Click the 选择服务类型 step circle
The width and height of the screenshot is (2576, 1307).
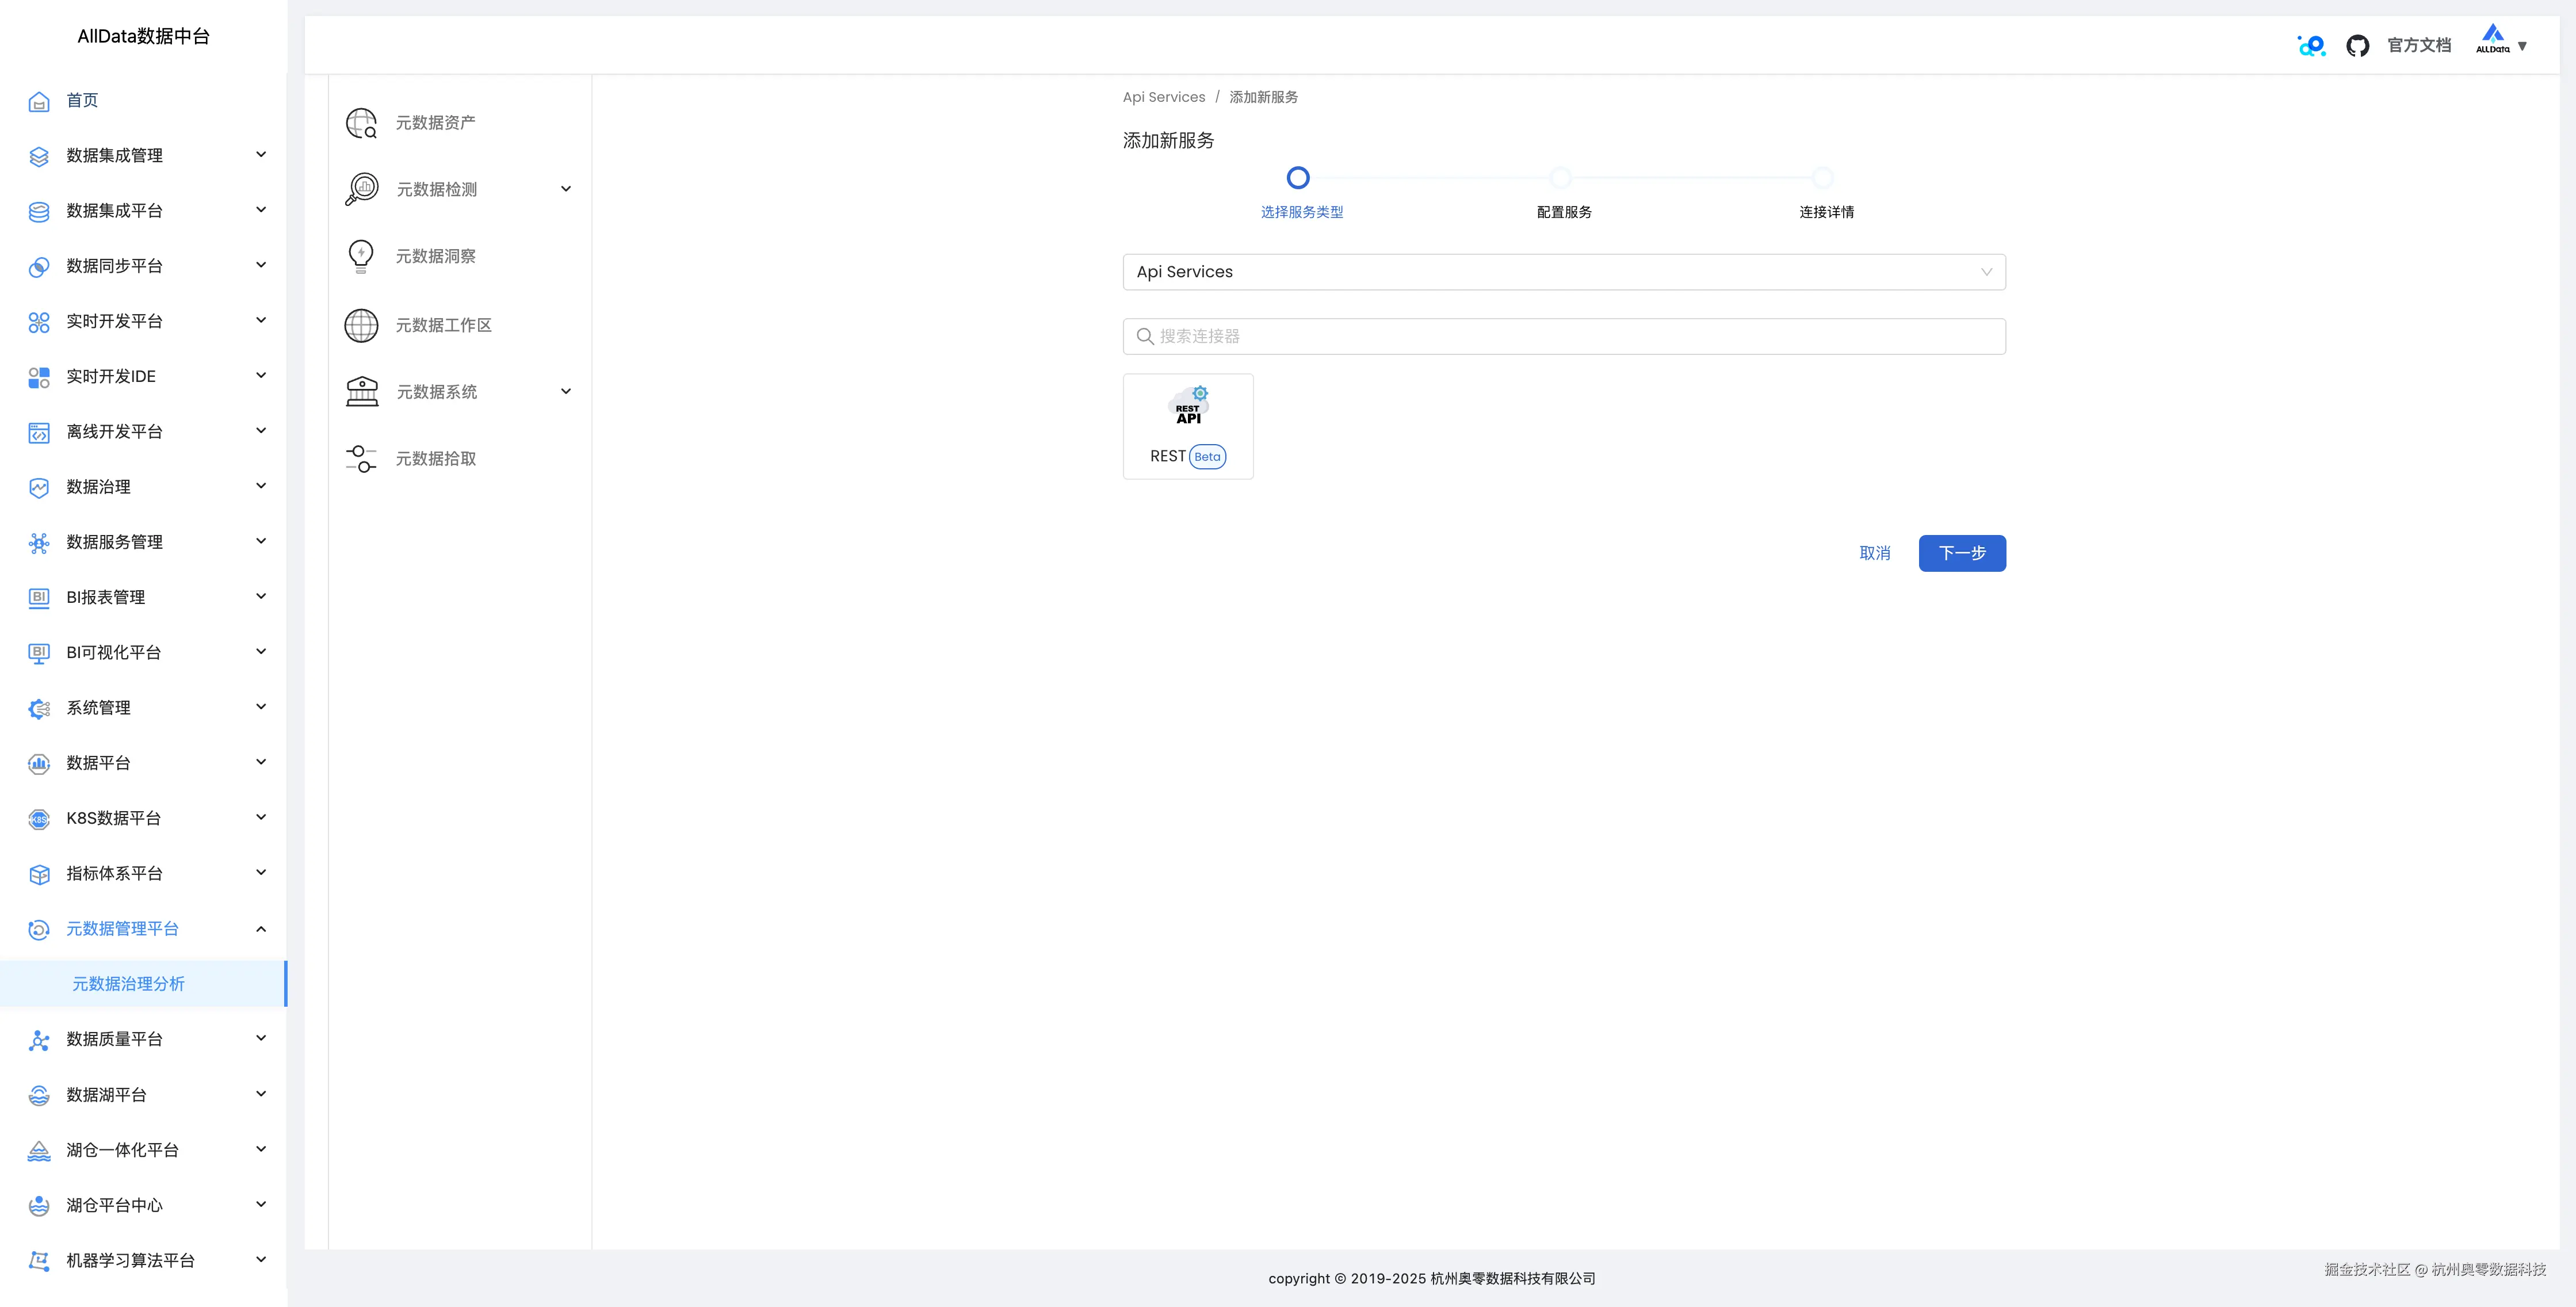click(x=1297, y=178)
